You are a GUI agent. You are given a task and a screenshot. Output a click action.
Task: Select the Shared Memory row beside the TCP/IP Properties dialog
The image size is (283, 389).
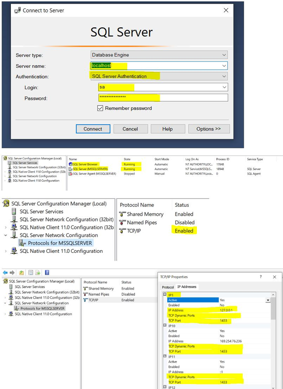[120, 288]
